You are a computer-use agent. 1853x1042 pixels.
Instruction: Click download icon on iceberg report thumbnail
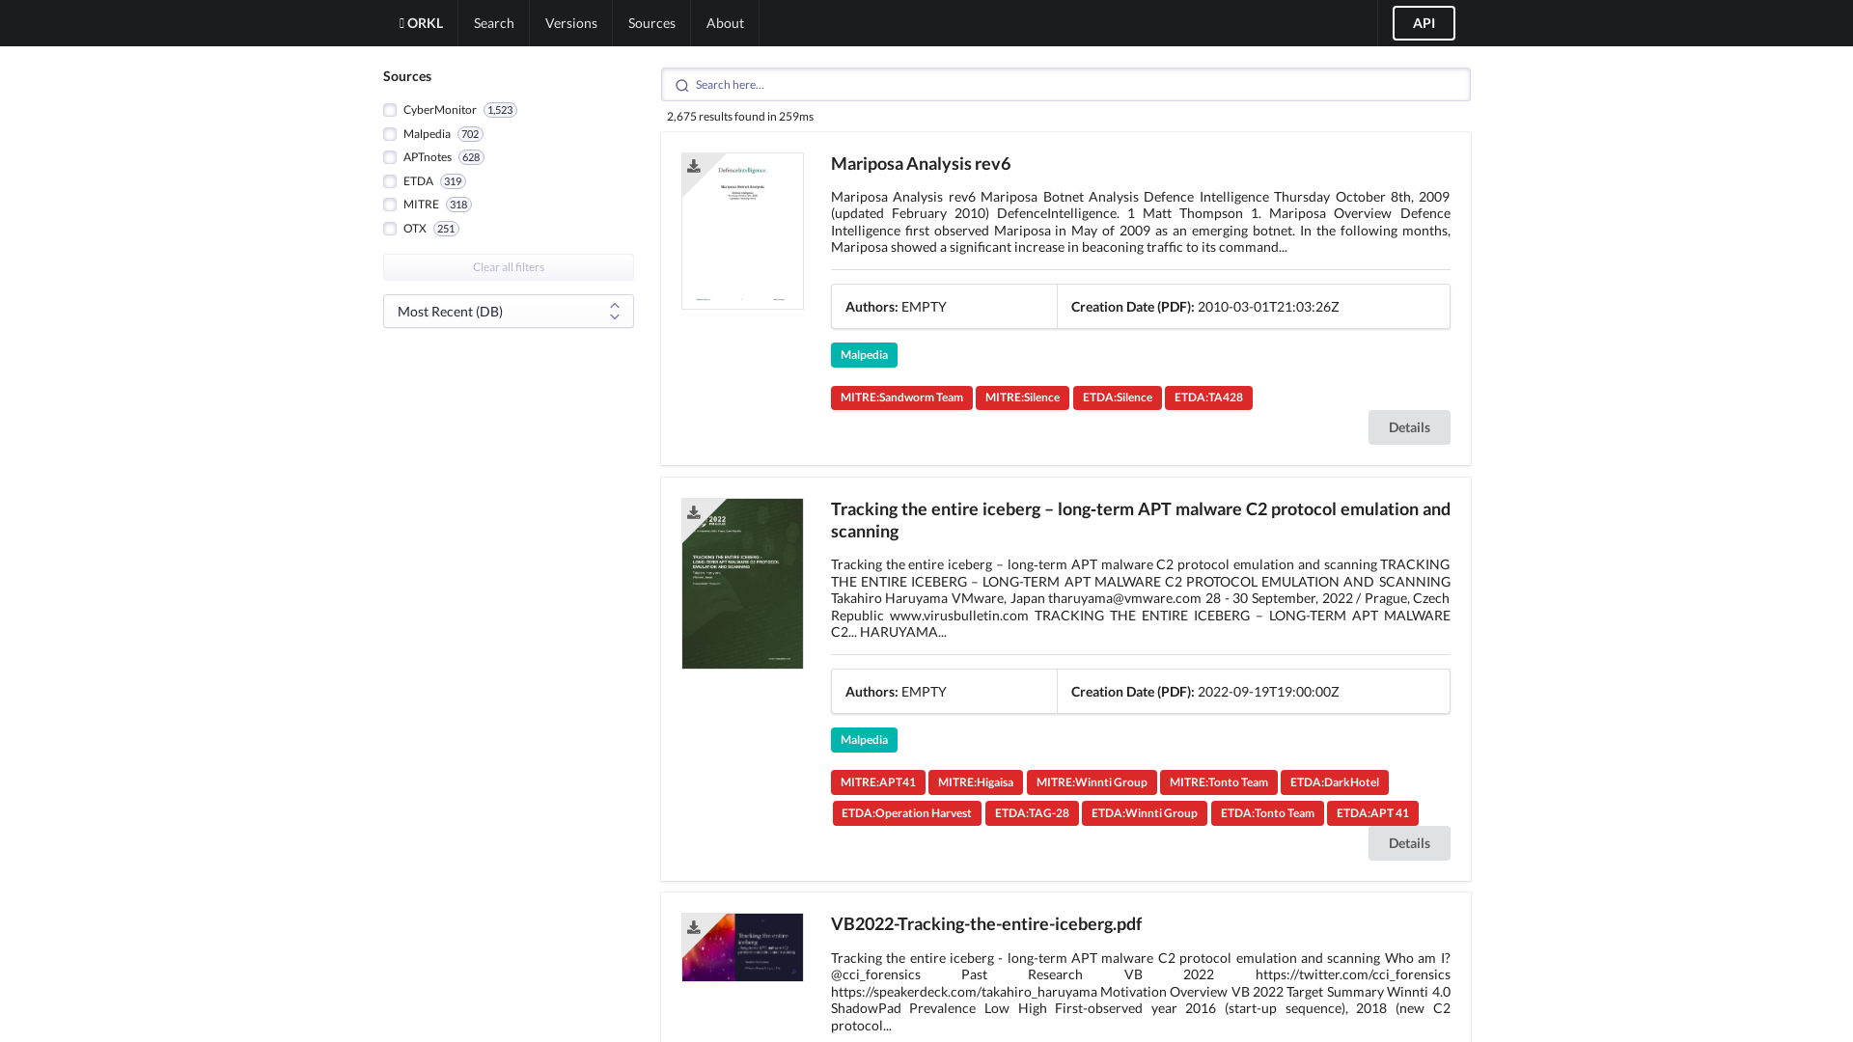(693, 512)
